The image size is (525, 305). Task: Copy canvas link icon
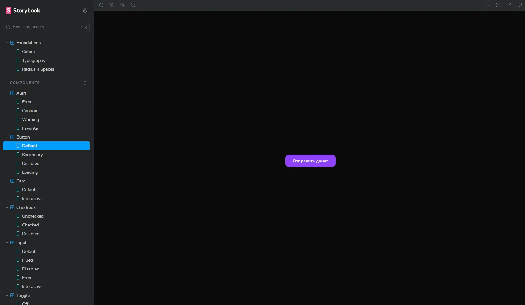coord(520,5)
